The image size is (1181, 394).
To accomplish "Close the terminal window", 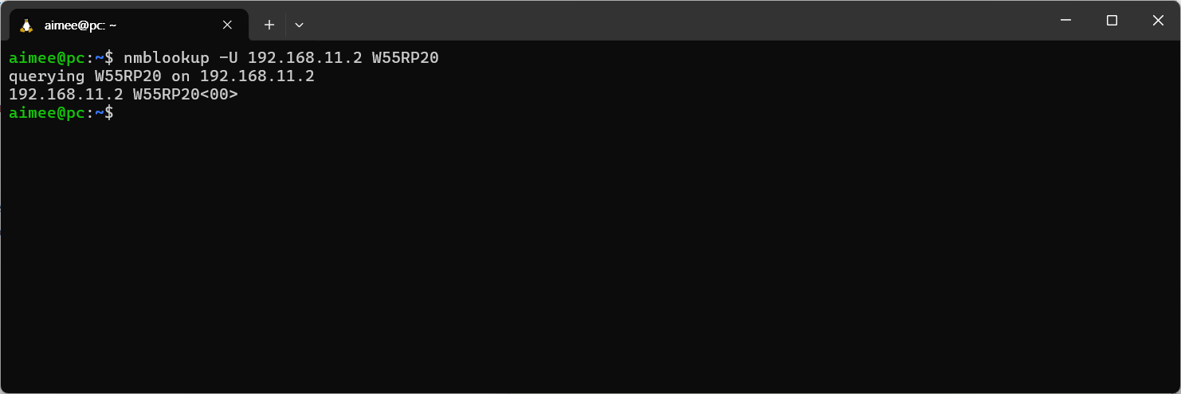I will click(1158, 21).
